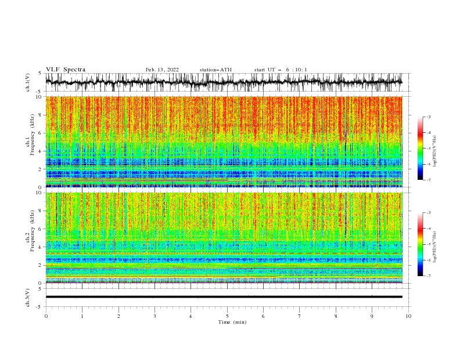Click the ch.1 spectrogram color bar
This screenshot has height=355, width=460.
click(421, 148)
